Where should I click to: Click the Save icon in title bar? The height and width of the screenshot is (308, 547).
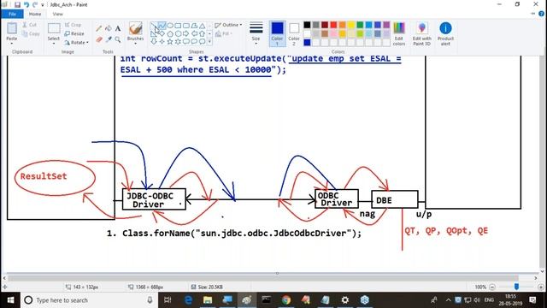pos(17,4)
